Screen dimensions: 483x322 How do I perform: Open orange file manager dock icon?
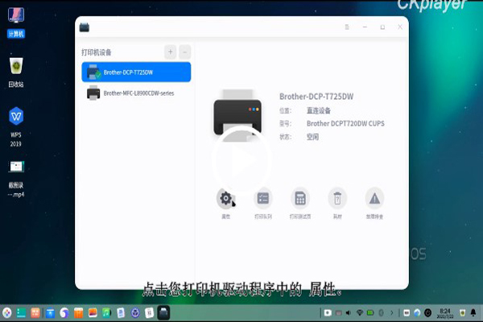(79, 313)
